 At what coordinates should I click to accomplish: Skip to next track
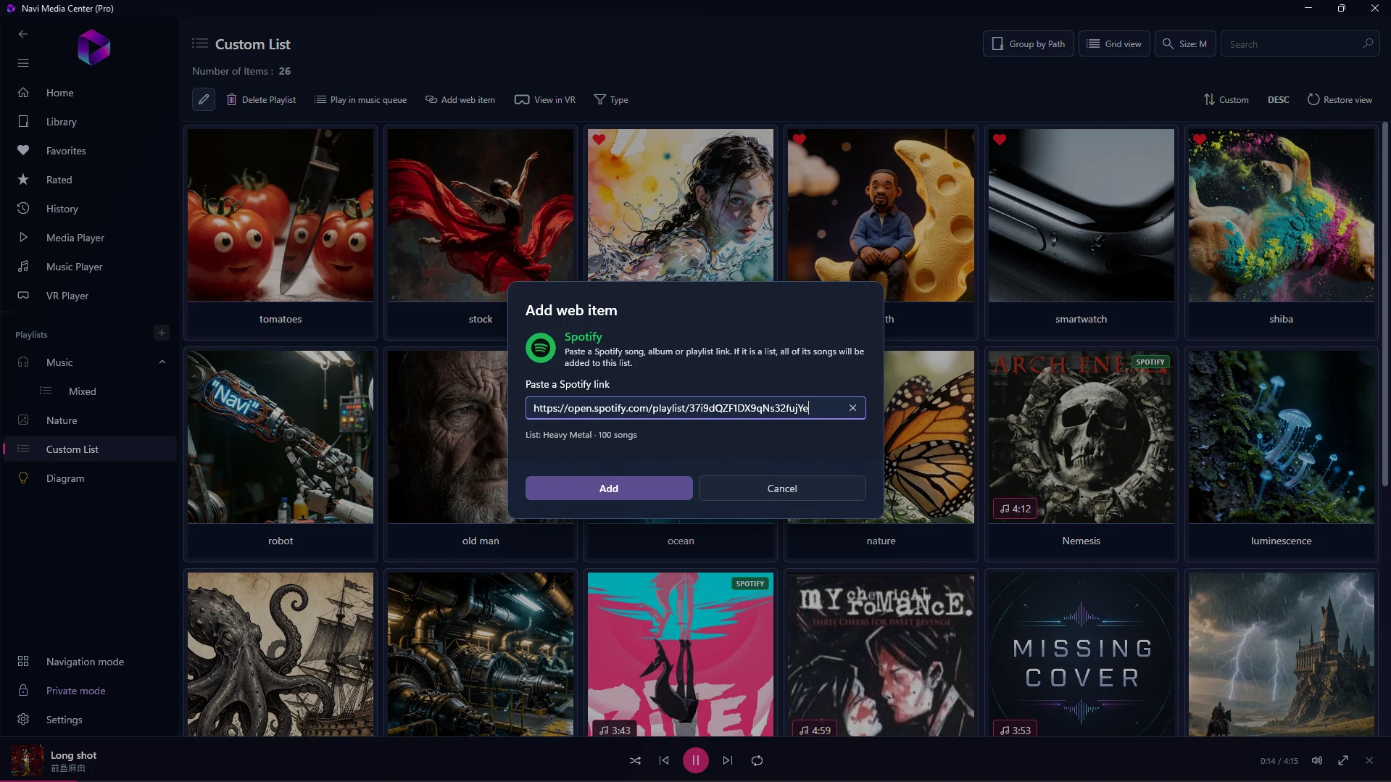pyautogui.click(x=727, y=760)
